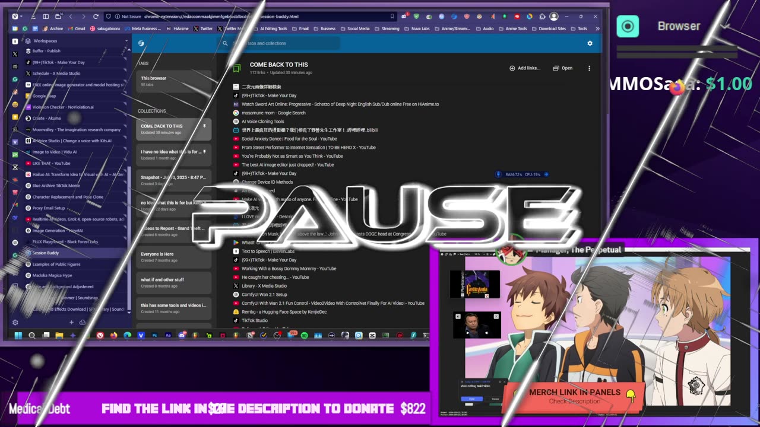Open Text to Speech ElevenLabs link
760x427 pixels.
[267, 251]
